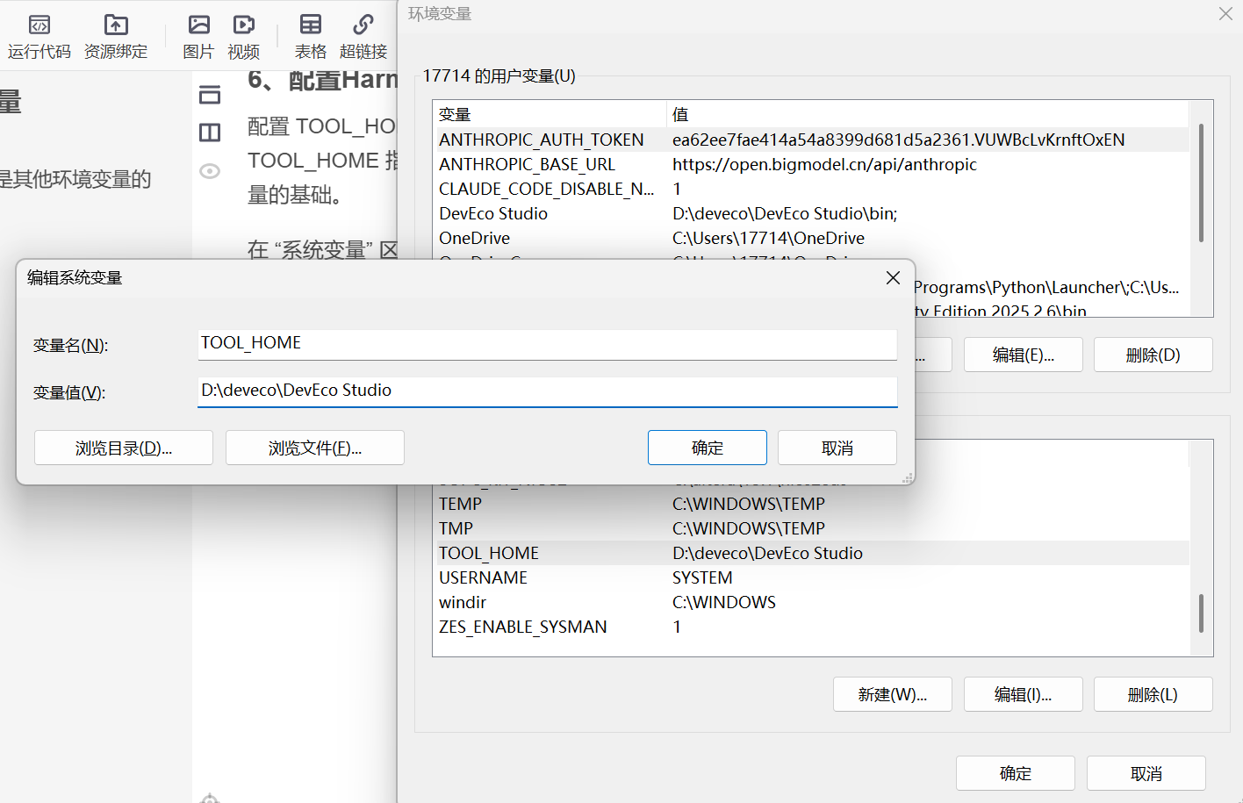
Task: Click the user variables list scrollbar thumb
Action: tap(1201, 183)
